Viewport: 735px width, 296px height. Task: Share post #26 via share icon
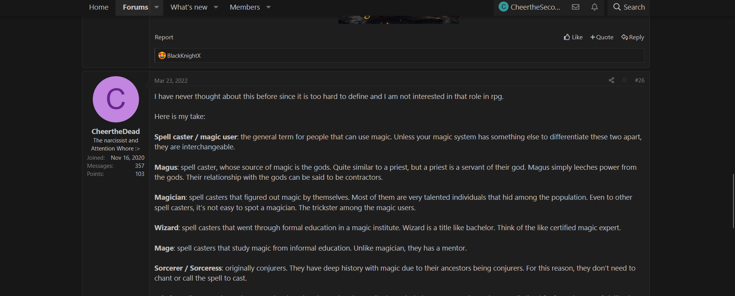[x=611, y=80]
